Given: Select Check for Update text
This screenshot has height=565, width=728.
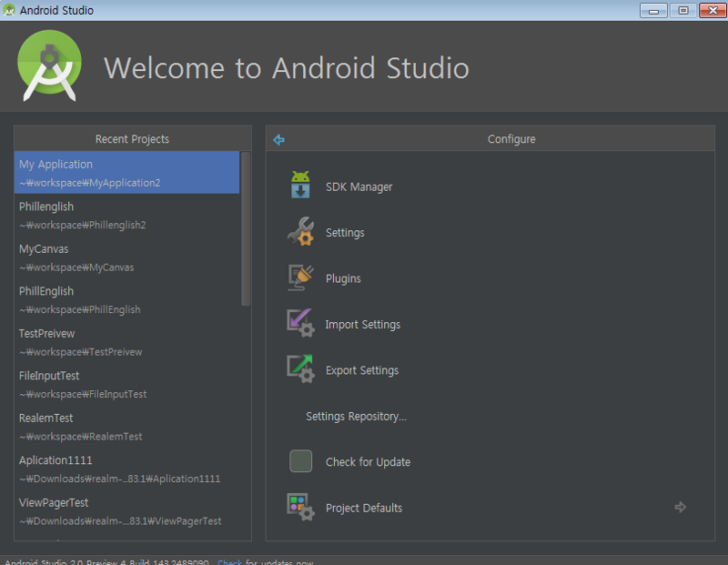Looking at the screenshot, I should [x=369, y=462].
